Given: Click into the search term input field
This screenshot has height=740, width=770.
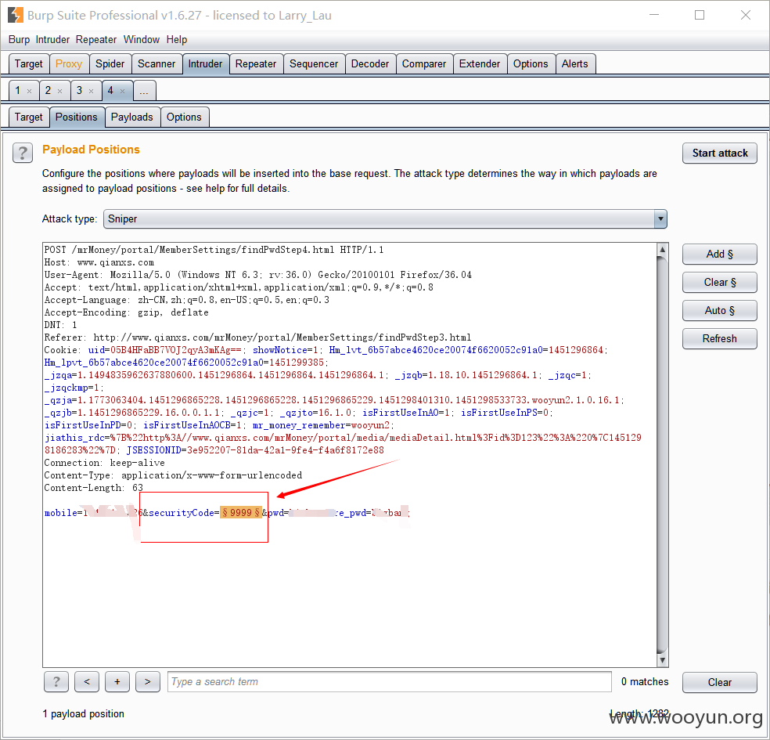Looking at the screenshot, I should (390, 681).
